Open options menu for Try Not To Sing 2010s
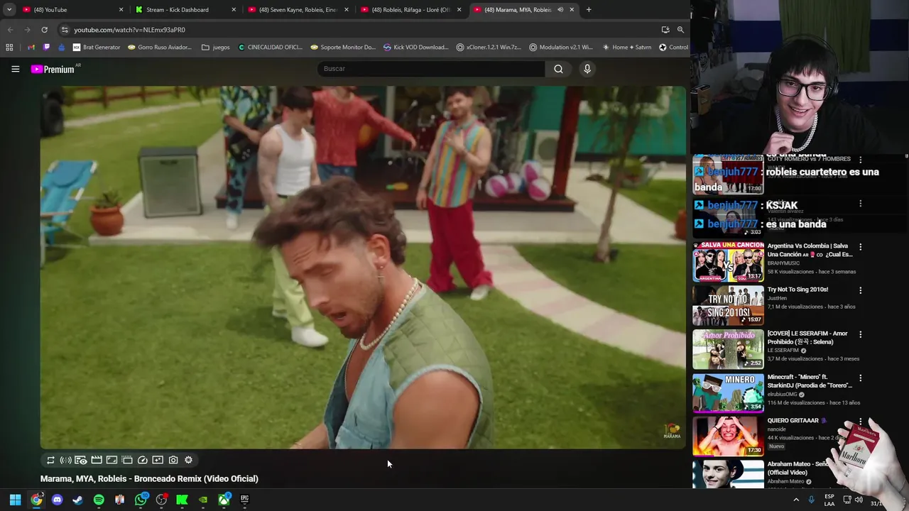Image resolution: width=909 pixels, height=511 pixels. 860,290
